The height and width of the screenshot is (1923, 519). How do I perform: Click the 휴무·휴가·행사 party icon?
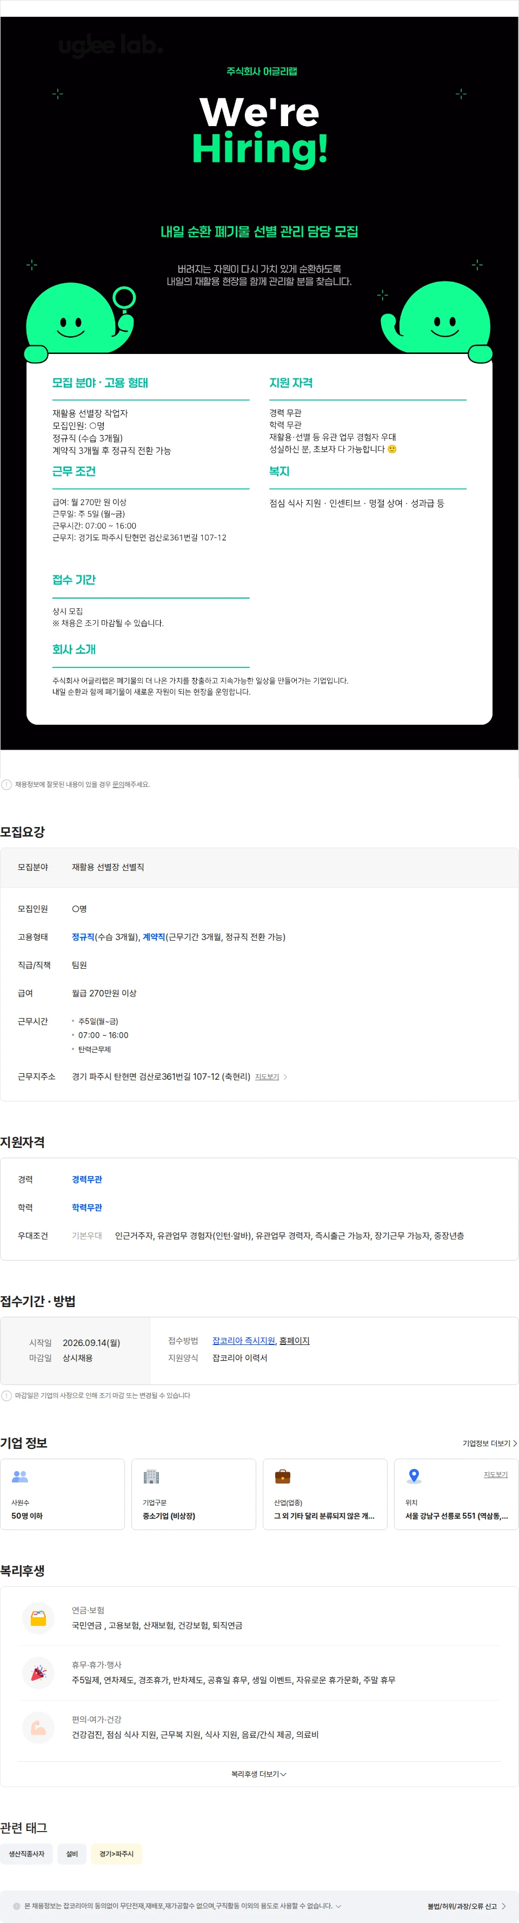coord(39,1673)
